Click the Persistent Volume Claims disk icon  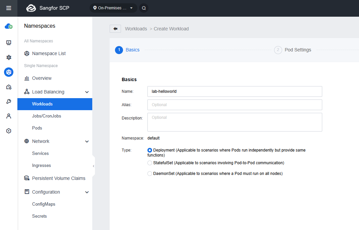tap(27, 178)
